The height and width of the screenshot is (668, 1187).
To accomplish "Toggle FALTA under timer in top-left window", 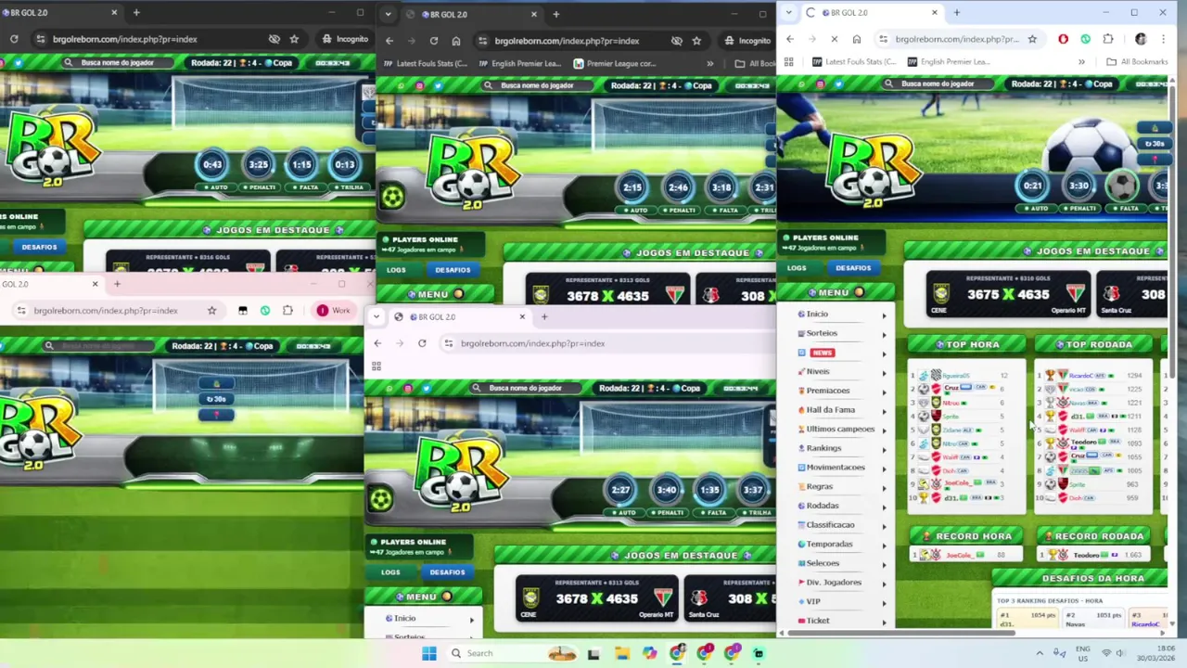I will click(x=303, y=187).
